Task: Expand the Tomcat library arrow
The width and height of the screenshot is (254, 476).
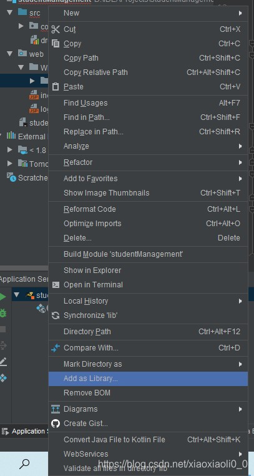Action: pos(10,164)
